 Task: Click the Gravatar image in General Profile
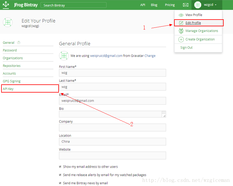(64, 56)
